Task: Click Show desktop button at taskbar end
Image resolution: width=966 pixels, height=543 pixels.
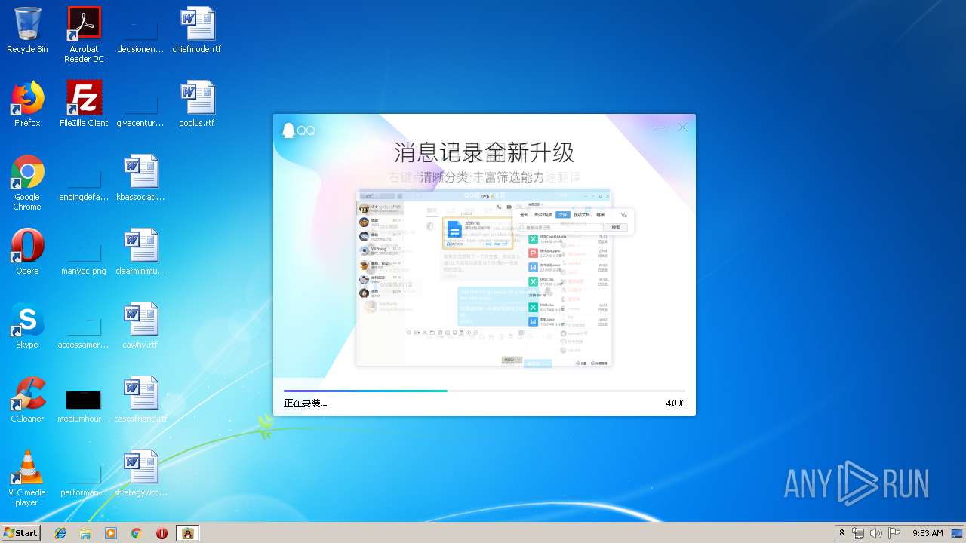Action: [x=958, y=533]
